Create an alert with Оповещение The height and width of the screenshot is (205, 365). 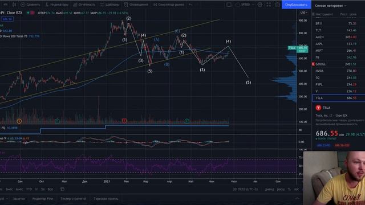pyautogui.click(x=136, y=5)
